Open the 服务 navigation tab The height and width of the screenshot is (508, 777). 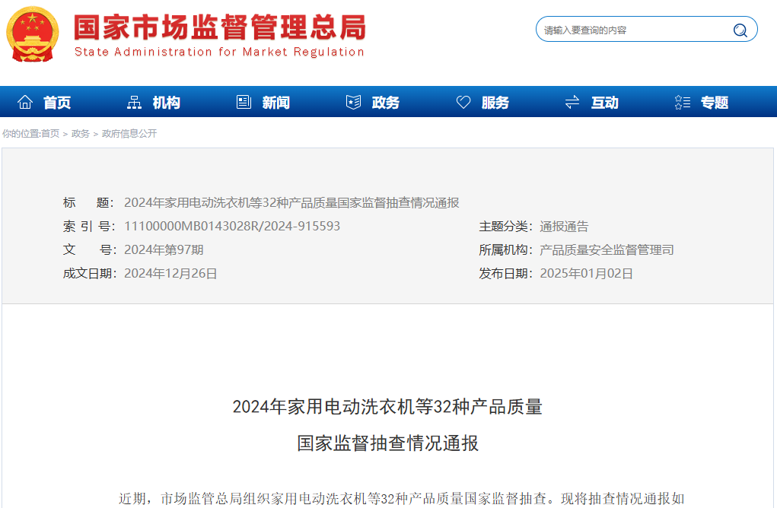pos(495,103)
